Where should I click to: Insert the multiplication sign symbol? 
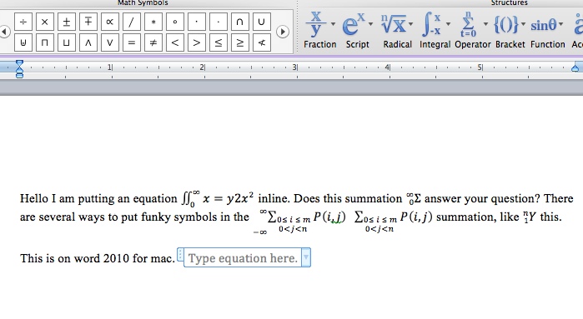pos(44,22)
